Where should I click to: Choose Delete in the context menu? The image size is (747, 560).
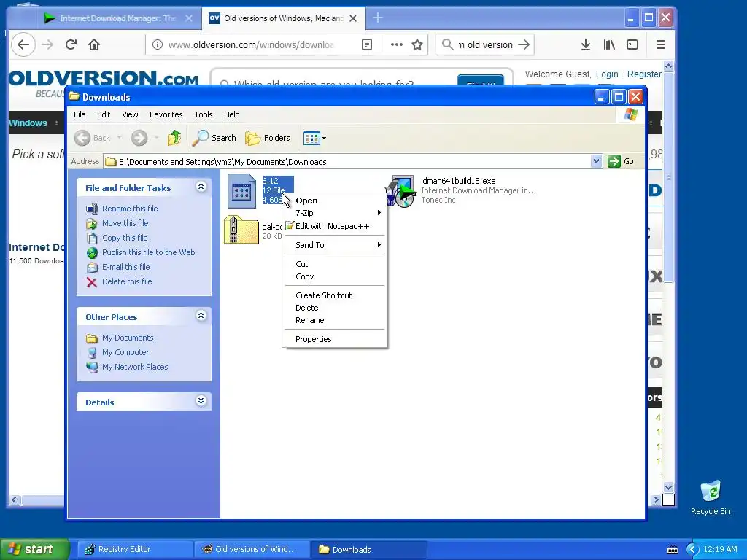coord(334,308)
